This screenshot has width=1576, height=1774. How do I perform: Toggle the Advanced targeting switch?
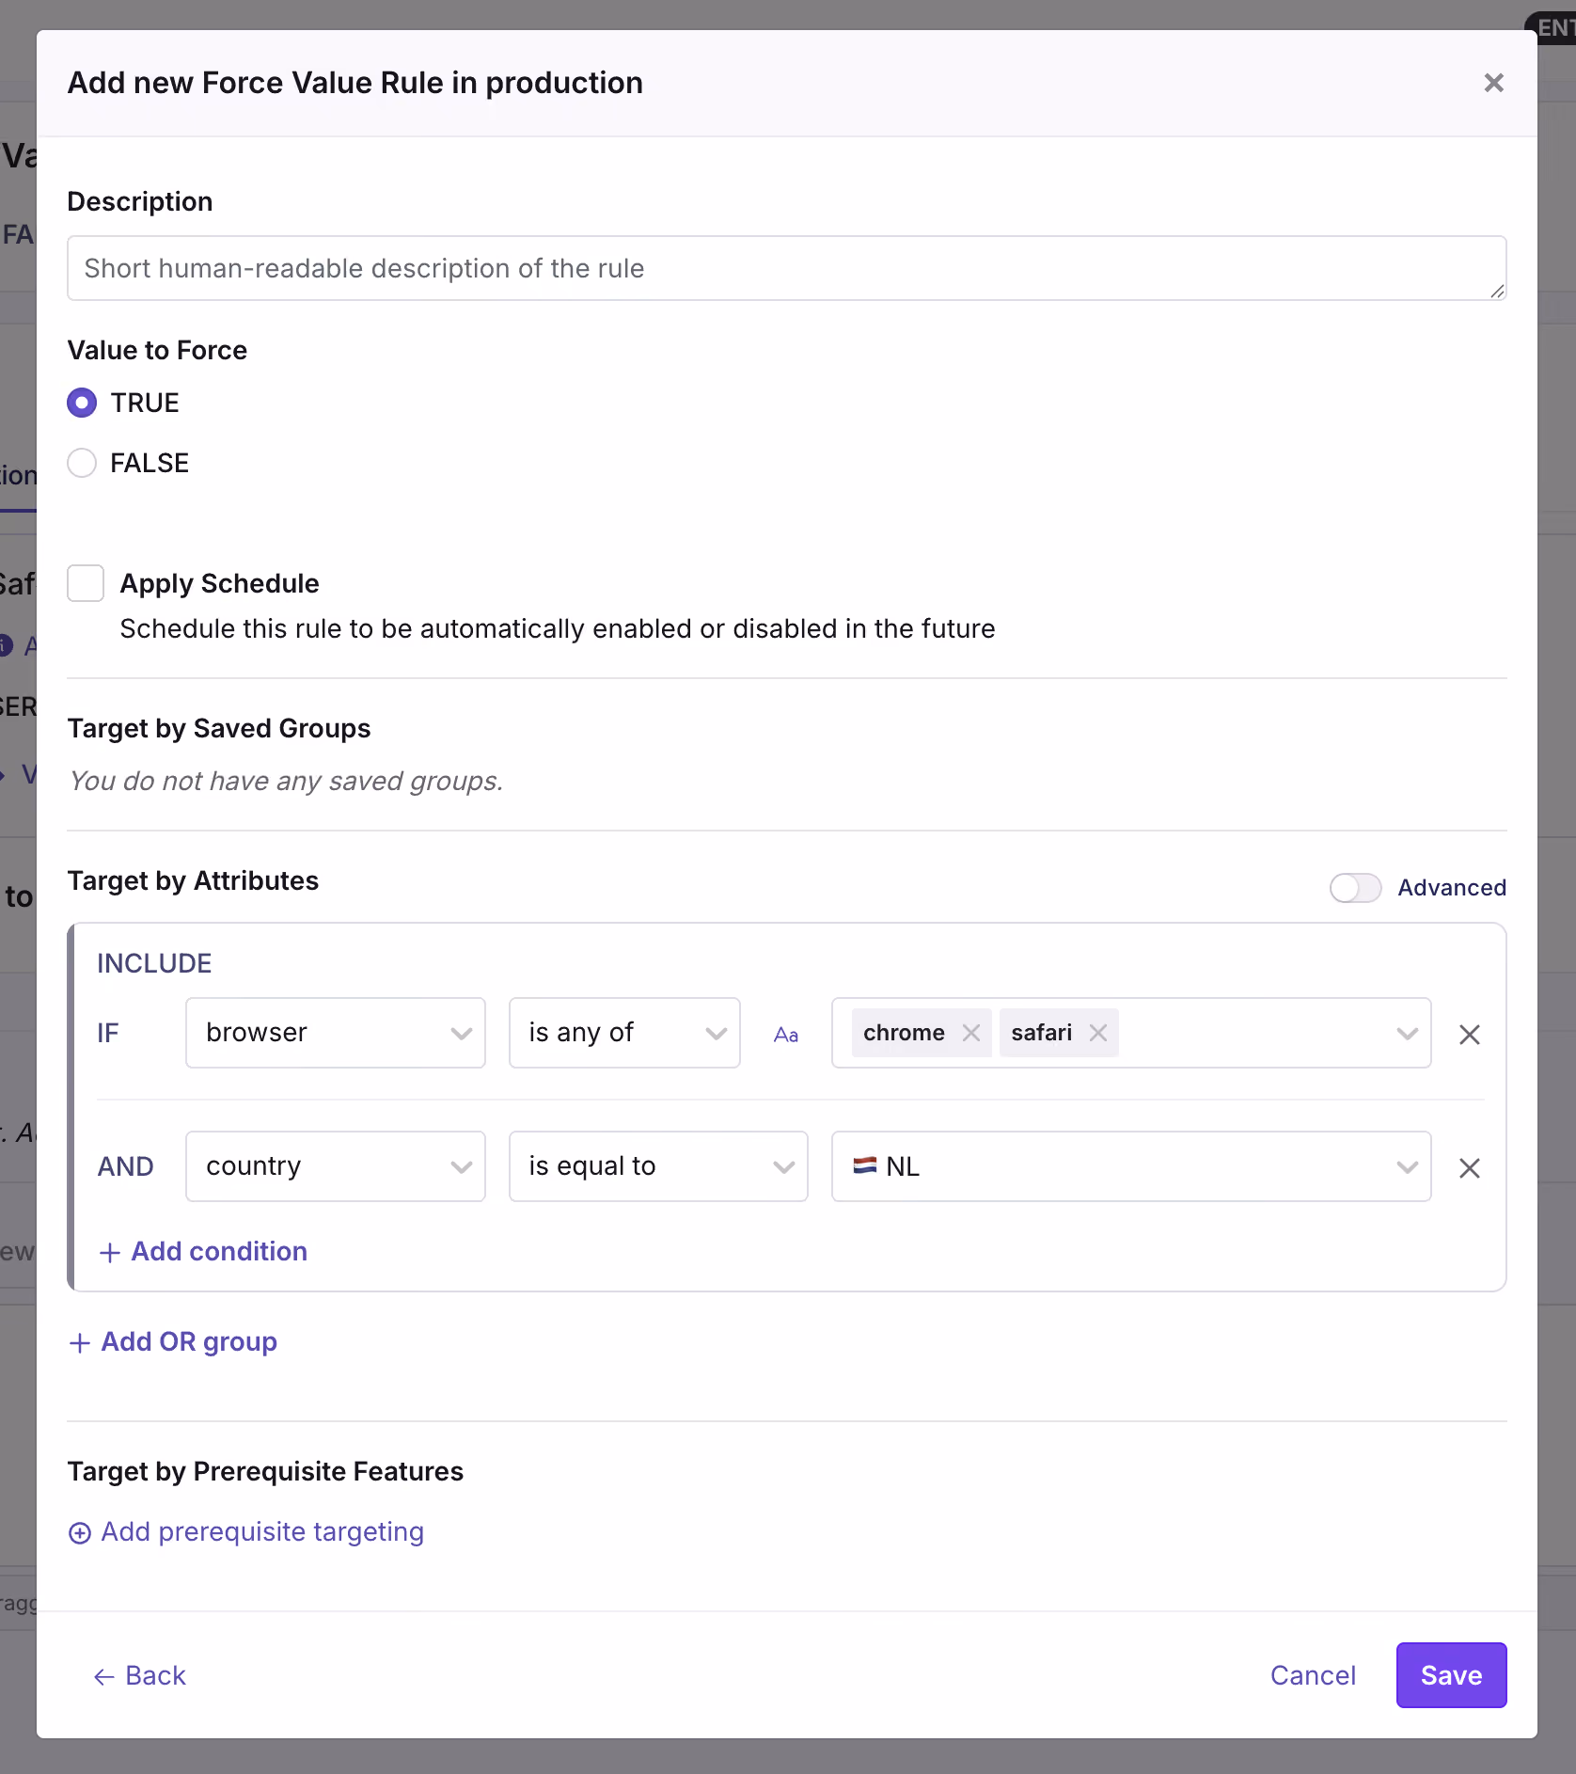[1355, 887]
